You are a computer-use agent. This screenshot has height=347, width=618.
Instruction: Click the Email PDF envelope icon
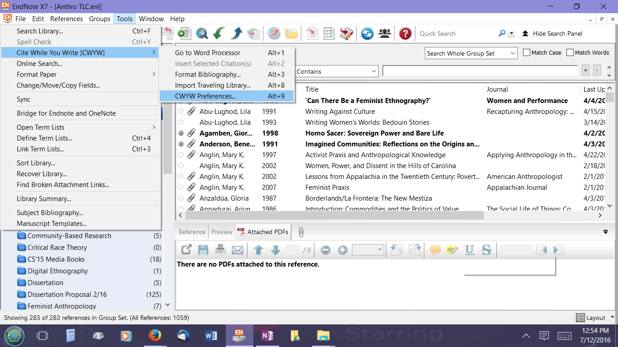pos(238,250)
